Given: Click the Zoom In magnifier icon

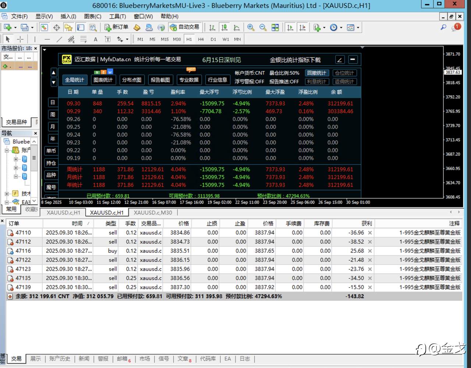Looking at the screenshot, I should [x=251, y=27].
